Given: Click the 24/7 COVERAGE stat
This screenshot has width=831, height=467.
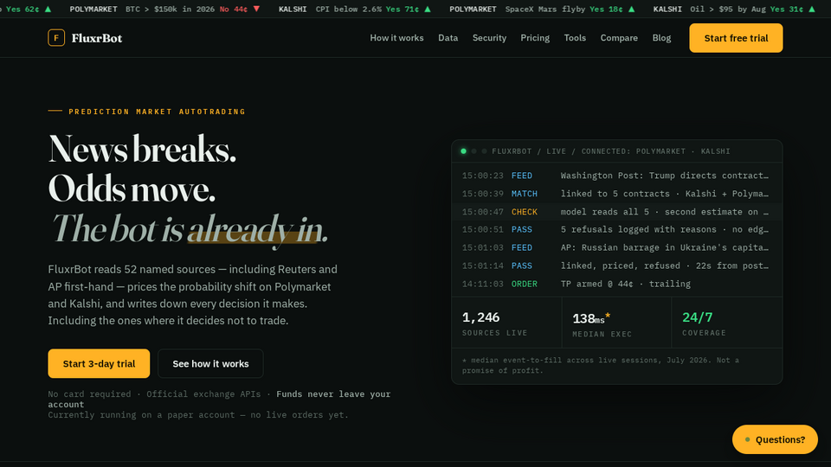Looking at the screenshot, I should [x=727, y=323].
